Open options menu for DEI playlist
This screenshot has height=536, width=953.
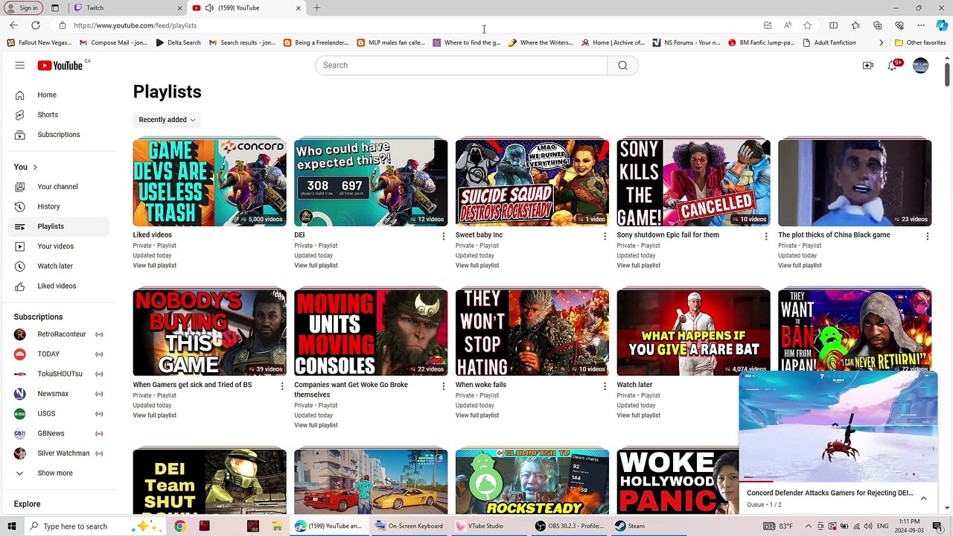pyautogui.click(x=444, y=236)
